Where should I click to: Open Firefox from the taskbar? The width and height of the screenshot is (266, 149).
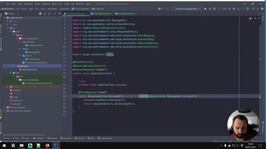click(x=47, y=145)
